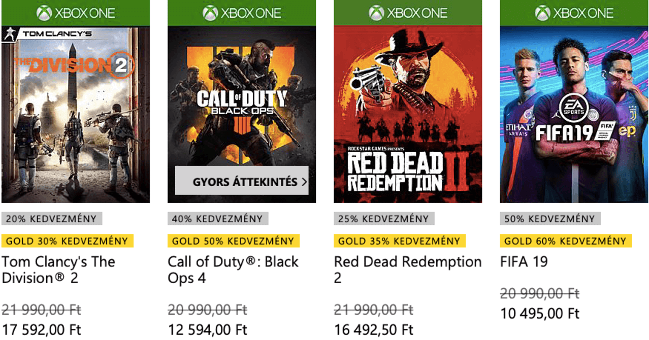Click the 17 592,00 Ft price
Viewport: 649px width, 340px height.
pos(41,329)
